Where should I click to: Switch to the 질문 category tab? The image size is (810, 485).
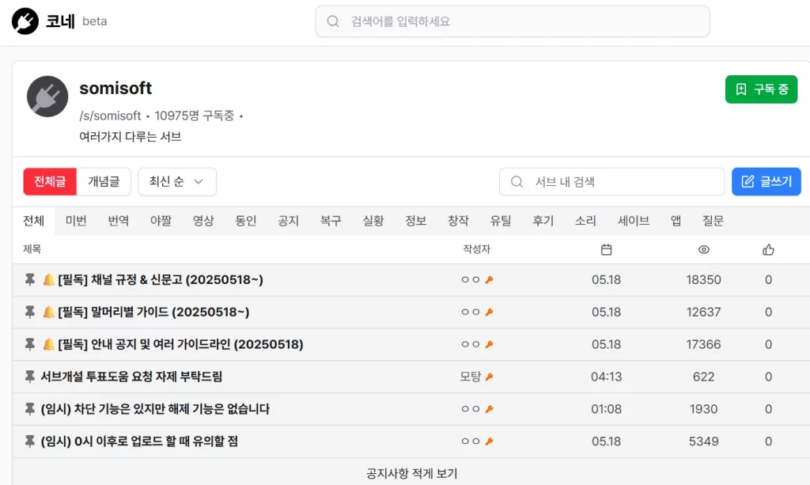click(713, 221)
